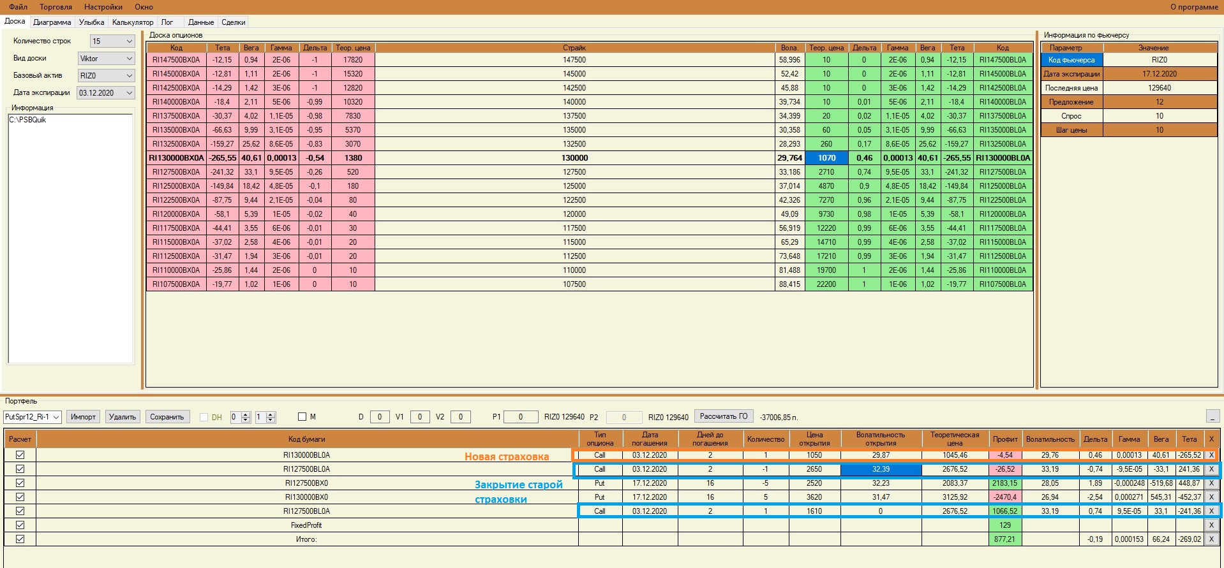This screenshot has width=1224, height=568.
Task: Click the Информация text box with C:\PSBQuik
Action: (x=70, y=238)
